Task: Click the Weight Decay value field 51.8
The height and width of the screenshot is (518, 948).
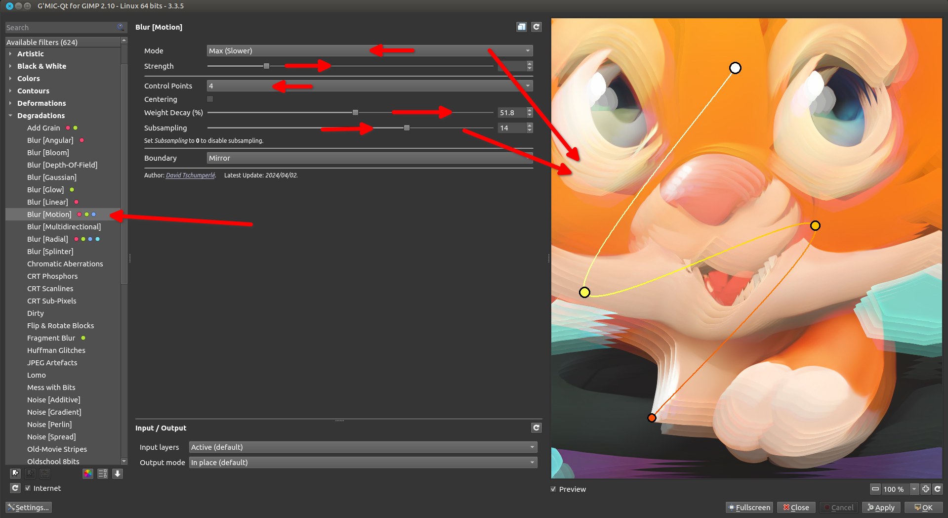Action: pyautogui.click(x=511, y=112)
